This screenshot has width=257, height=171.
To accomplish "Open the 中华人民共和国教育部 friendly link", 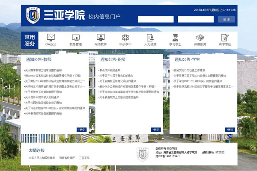I will click(x=42, y=158).
